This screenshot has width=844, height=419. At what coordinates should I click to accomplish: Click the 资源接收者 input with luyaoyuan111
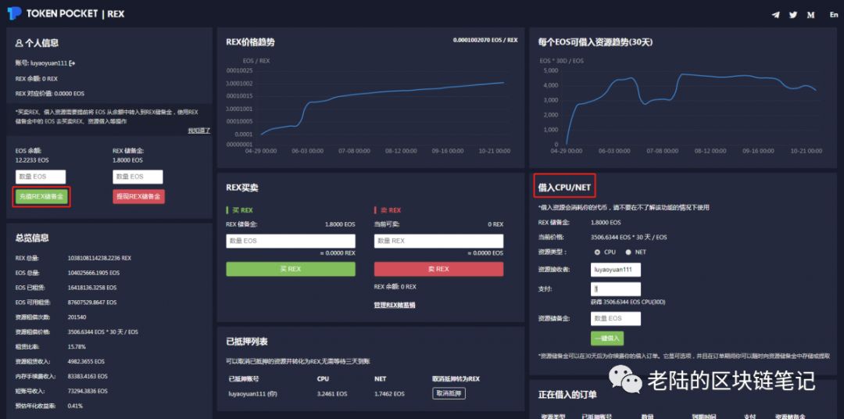[616, 269]
